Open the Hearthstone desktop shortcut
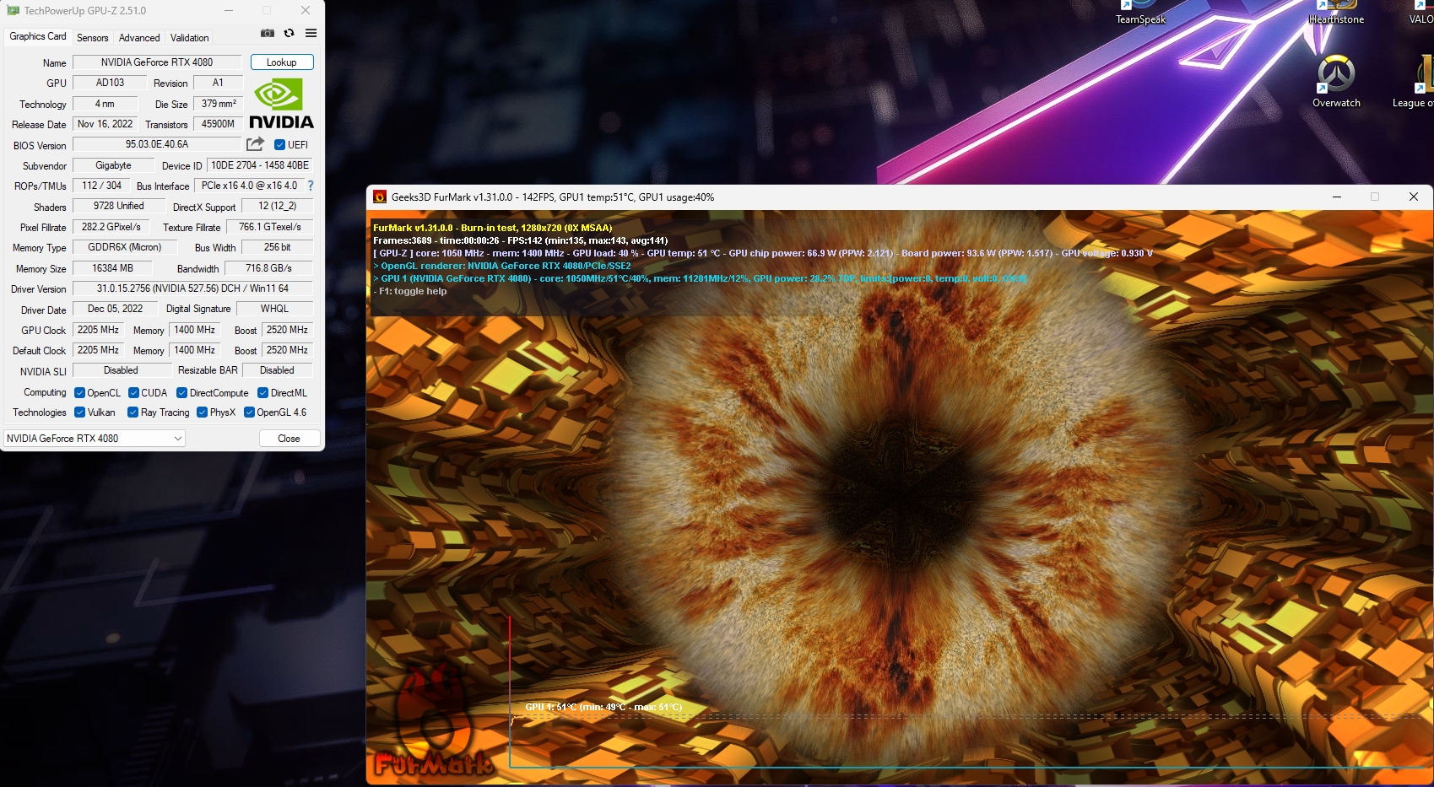1434x787 pixels. (x=1336, y=12)
